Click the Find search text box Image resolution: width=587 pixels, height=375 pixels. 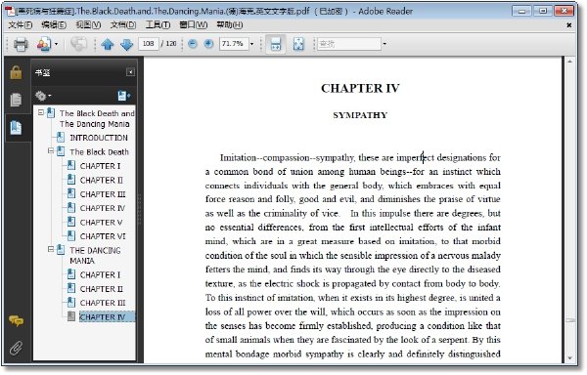(x=349, y=44)
